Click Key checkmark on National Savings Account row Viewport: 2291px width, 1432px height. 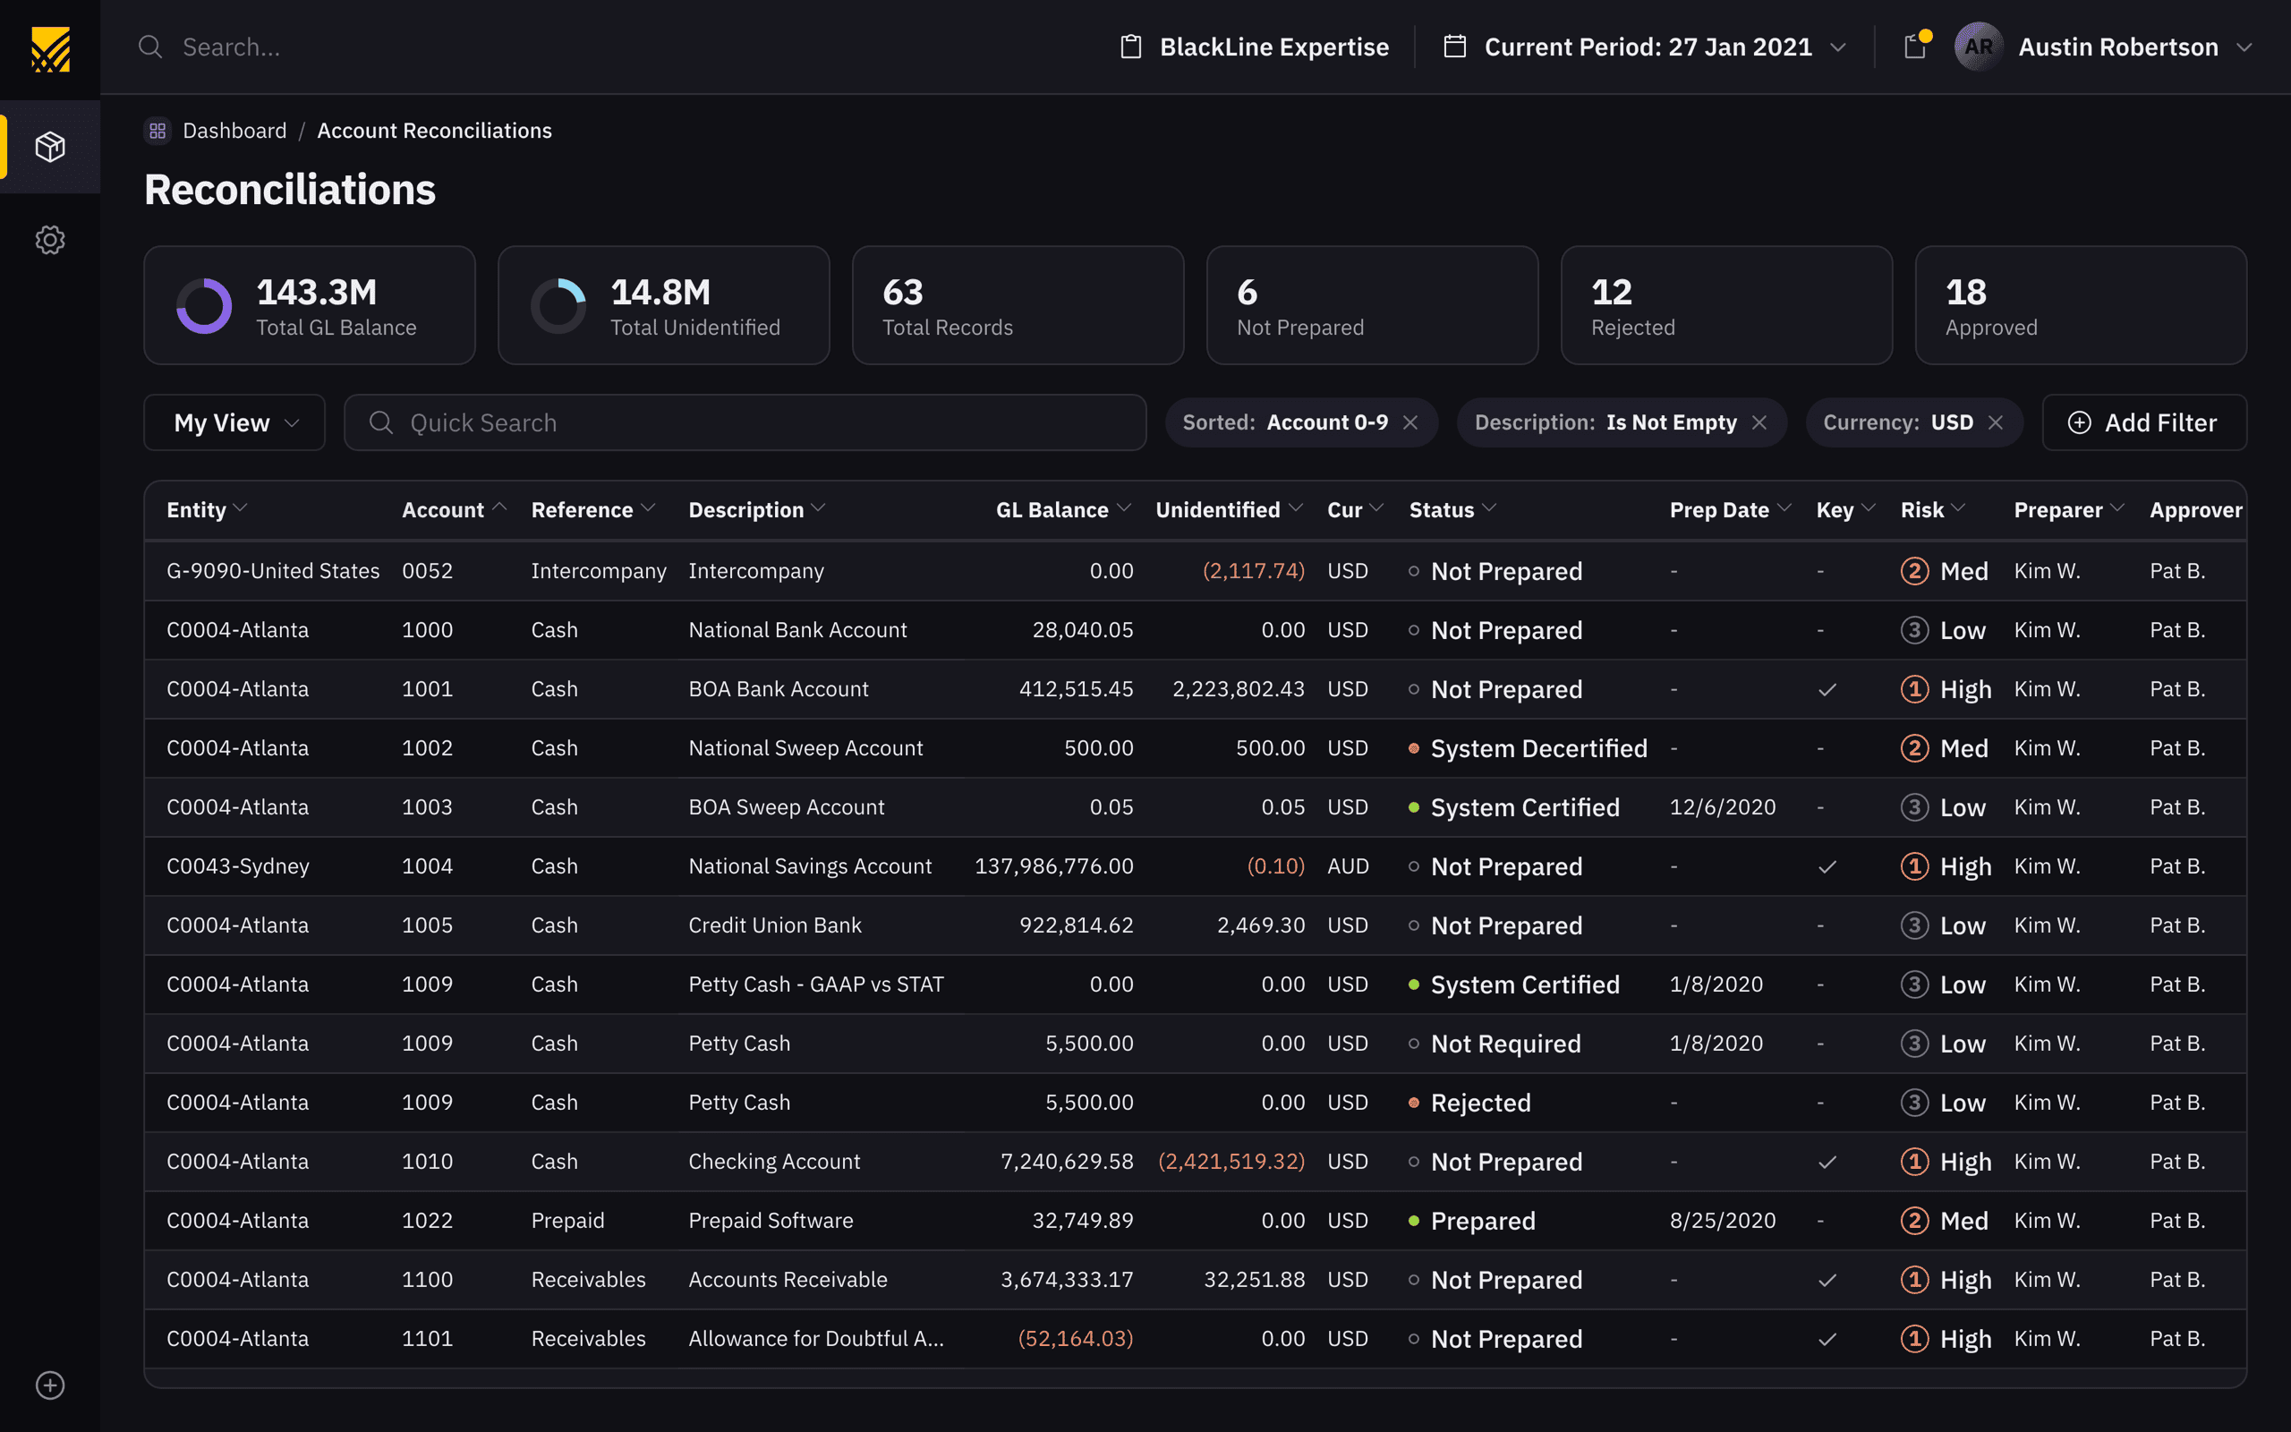[x=1827, y=866]
